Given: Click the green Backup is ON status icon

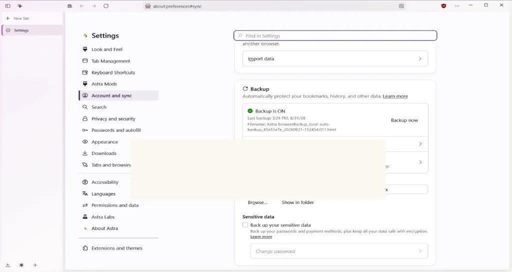Looking at the screenshot, I should (x=250, y=110).
